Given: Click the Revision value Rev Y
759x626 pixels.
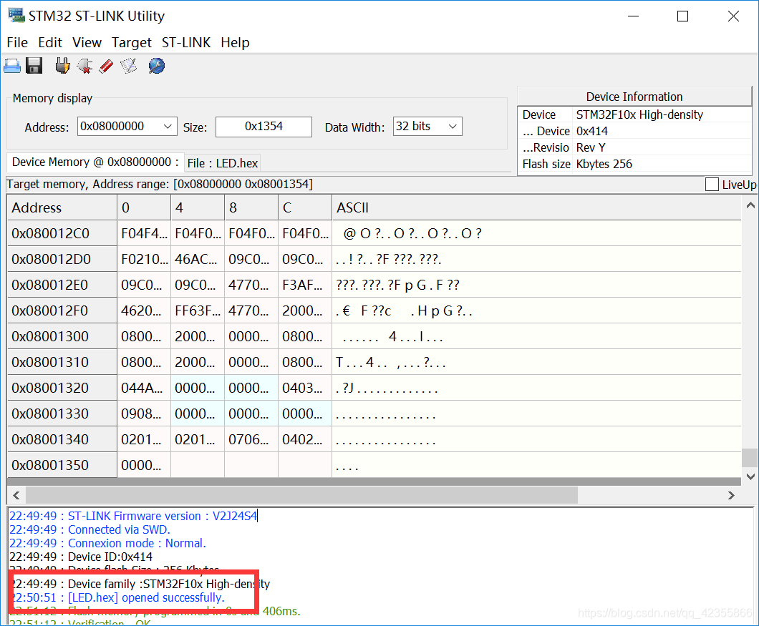Looking at the screenshot, I should pos(591,147).
